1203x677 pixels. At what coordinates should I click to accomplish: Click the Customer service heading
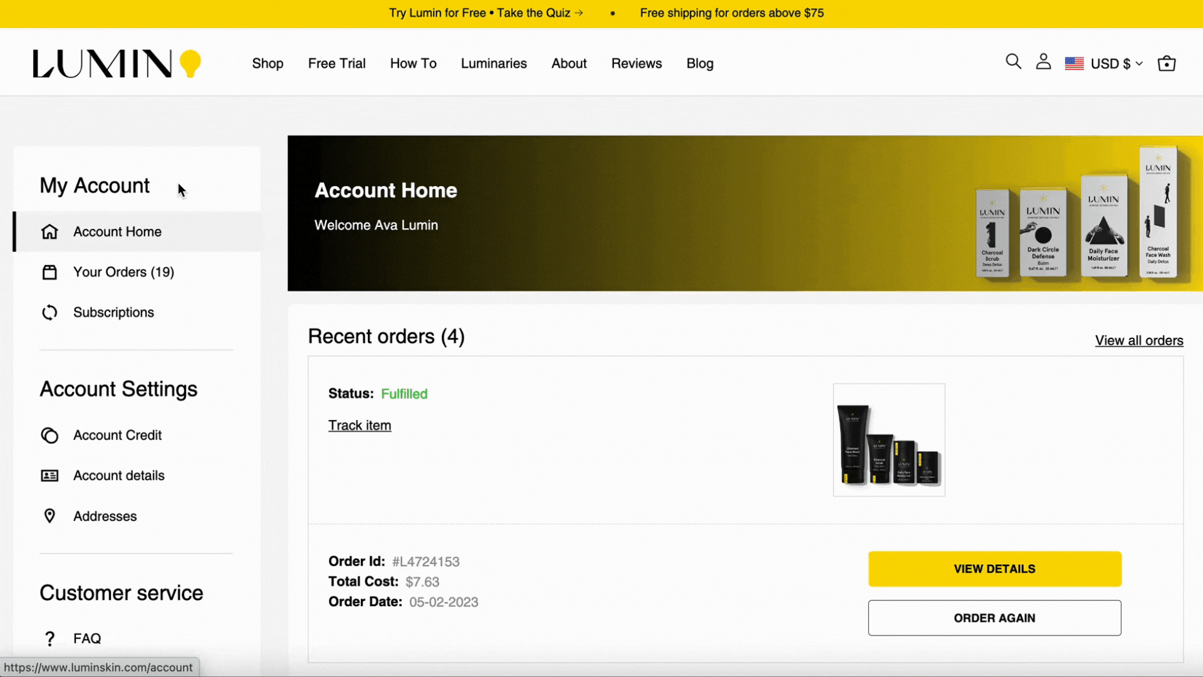tap(122, 593)
